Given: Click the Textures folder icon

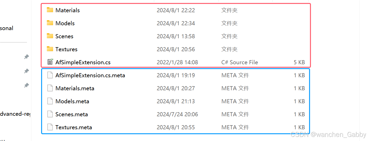Looking at the screenshot, I should point(50,49).
